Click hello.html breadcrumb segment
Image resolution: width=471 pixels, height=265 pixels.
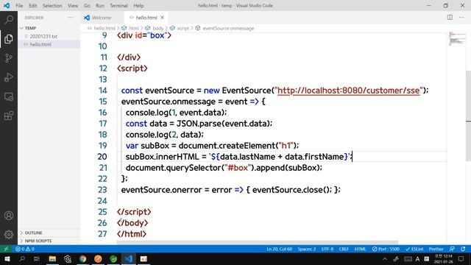105,28
